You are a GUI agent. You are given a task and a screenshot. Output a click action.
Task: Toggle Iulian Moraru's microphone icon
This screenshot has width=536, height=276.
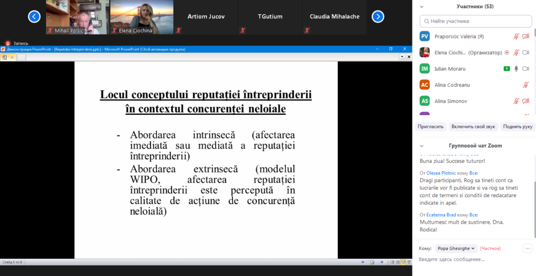(x=516, y=69)
